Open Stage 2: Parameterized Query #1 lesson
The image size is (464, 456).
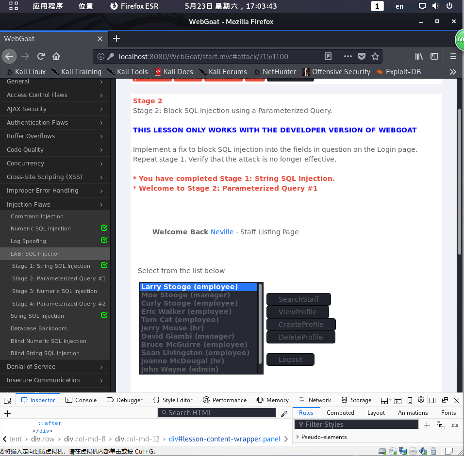tap(59, 278)
